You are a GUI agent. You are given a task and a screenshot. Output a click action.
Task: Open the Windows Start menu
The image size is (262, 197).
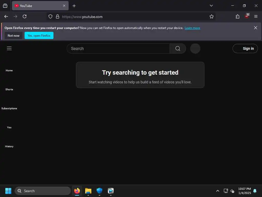point(8,191)
